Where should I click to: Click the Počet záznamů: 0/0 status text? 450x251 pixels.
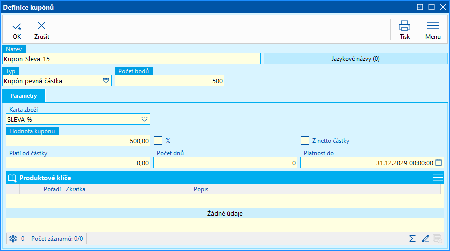[x=57, y=239]
